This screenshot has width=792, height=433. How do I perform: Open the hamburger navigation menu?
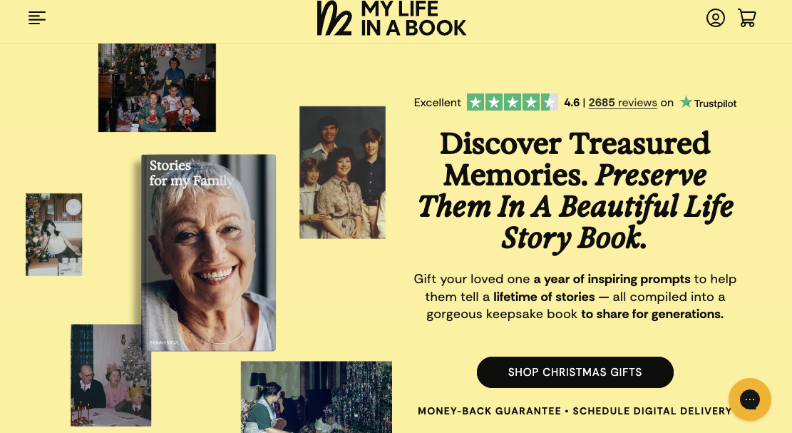coord(37,18)
